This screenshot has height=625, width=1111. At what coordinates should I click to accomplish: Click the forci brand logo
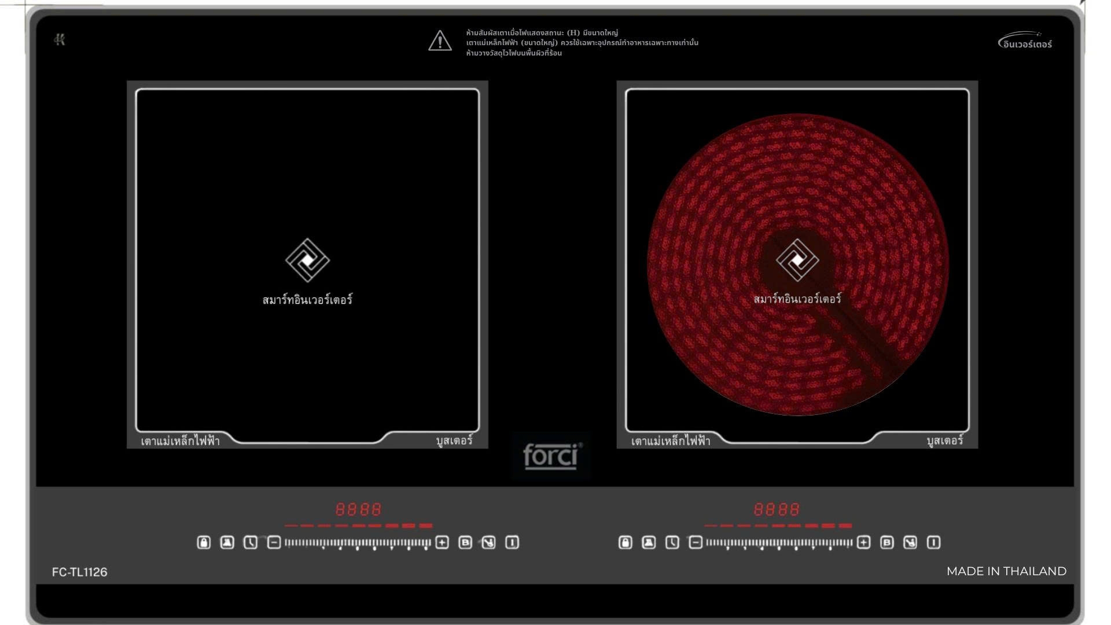(551, 456)
